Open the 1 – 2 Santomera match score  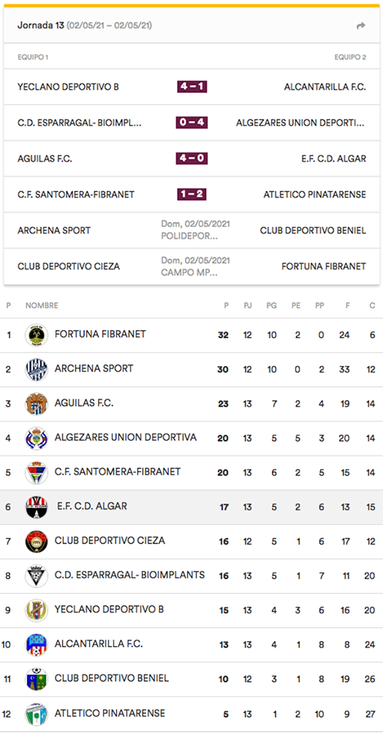click(x=191, y=194)
